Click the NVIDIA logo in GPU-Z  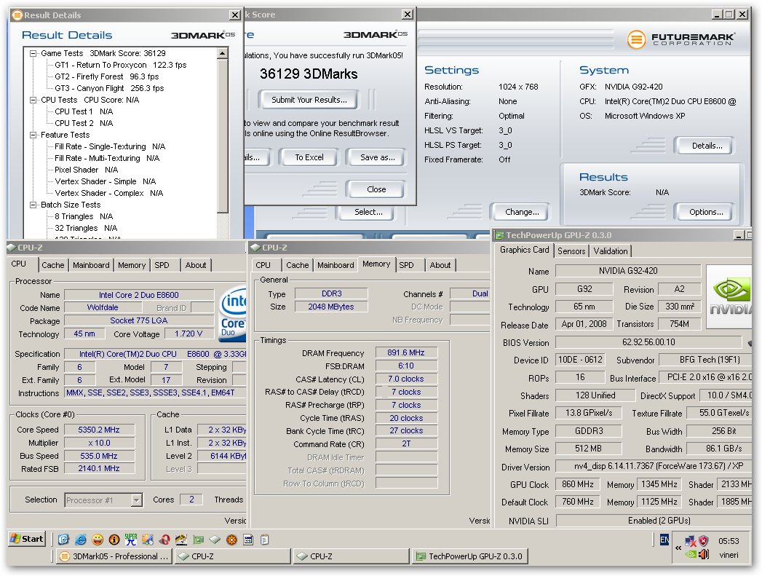[x=729, y=297]
